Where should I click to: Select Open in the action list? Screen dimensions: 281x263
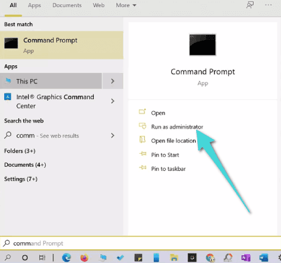(158, 113)
